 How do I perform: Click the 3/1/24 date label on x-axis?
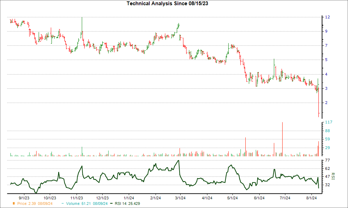click(x=180, y=198)
